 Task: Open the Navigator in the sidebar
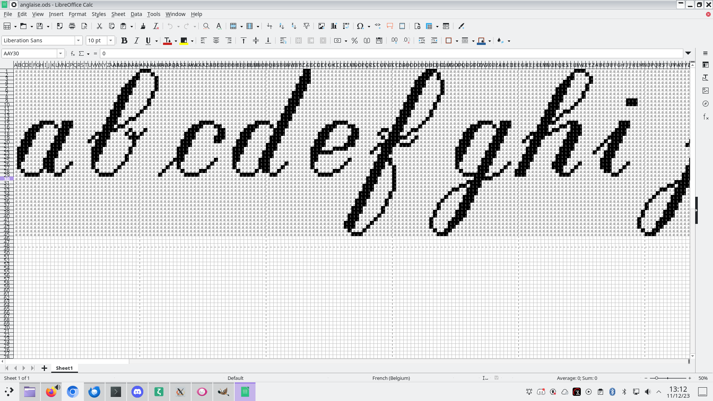pos(706,104)
